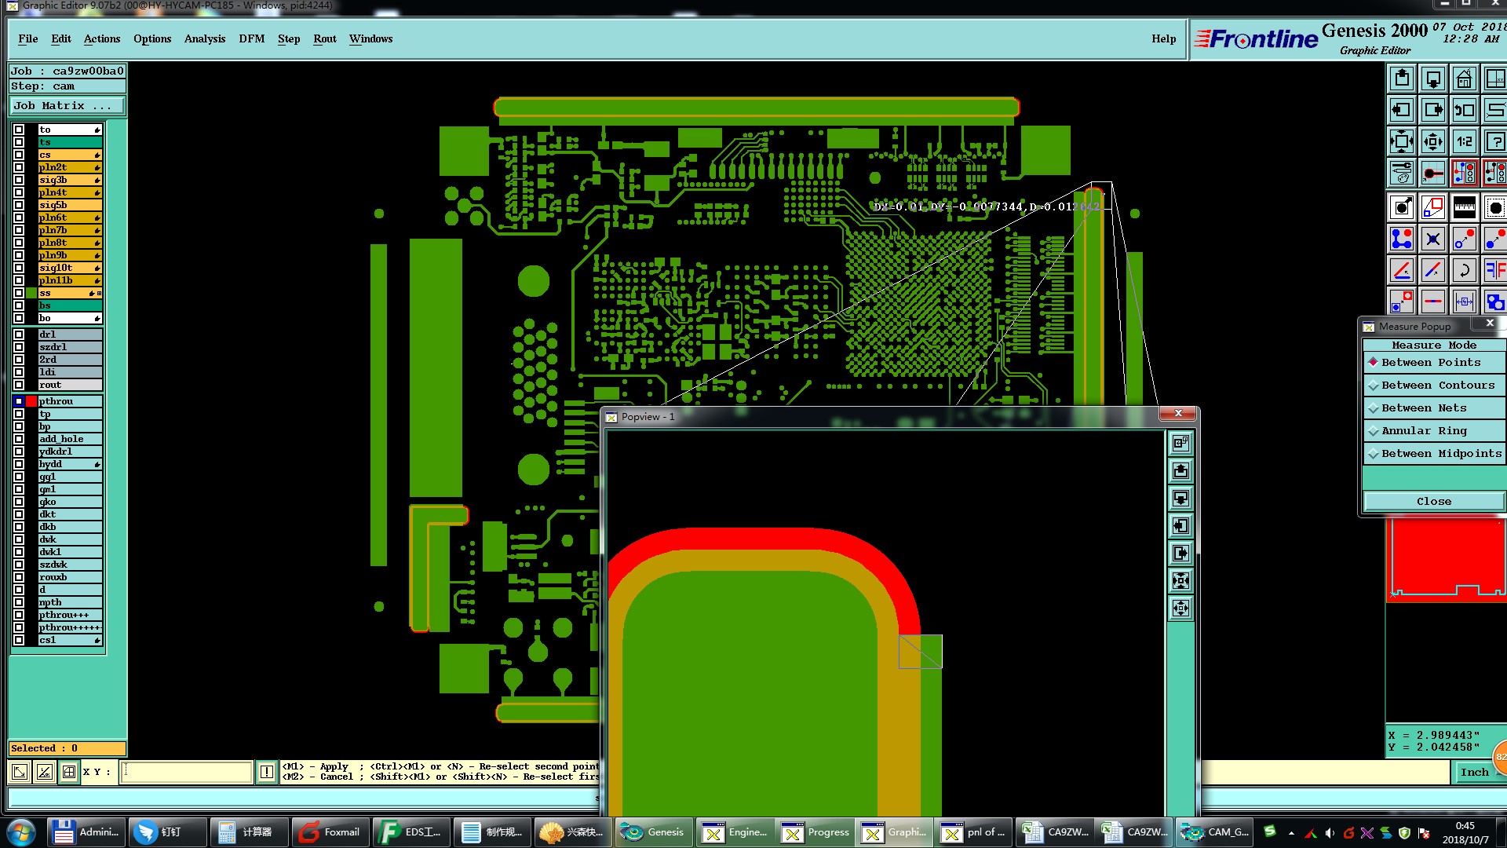Click the red pthrou layer color swatch
This screenshot has width=1507, height=848.
(31, 401)
